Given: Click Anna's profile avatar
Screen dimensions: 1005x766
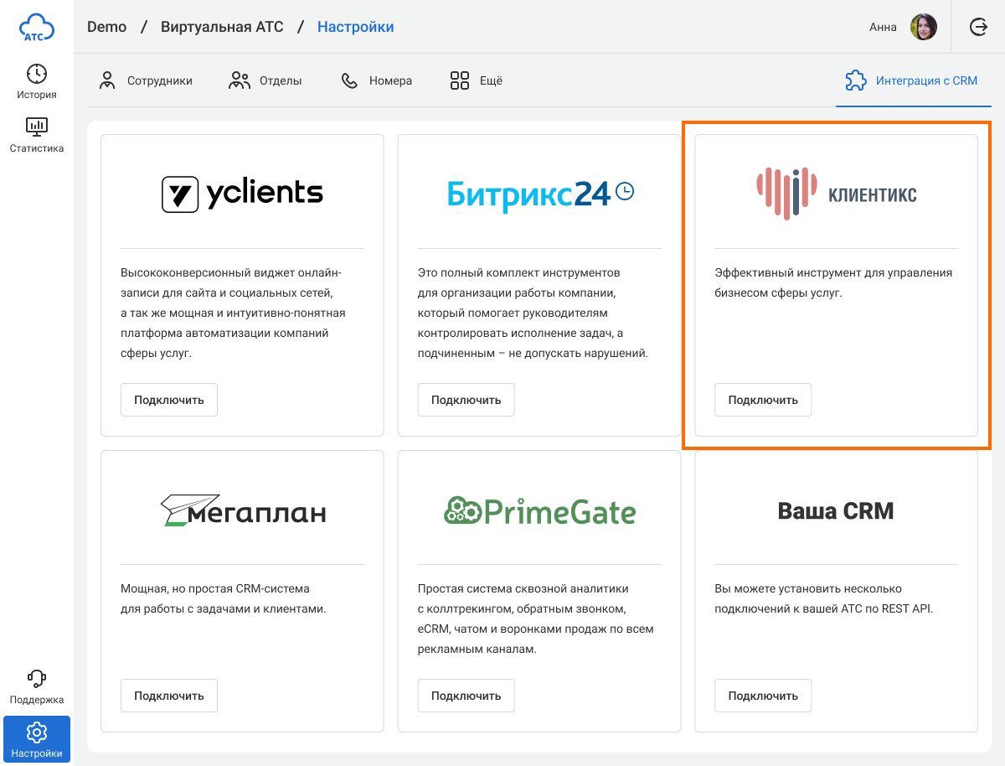Looking at the screenshot, I should (924, 27).
